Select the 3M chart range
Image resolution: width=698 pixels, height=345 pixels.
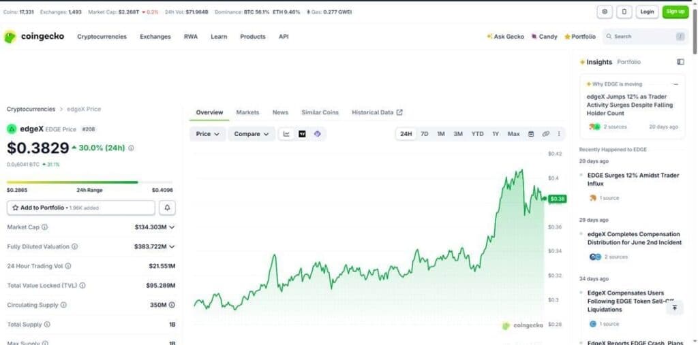pos(458,134)
